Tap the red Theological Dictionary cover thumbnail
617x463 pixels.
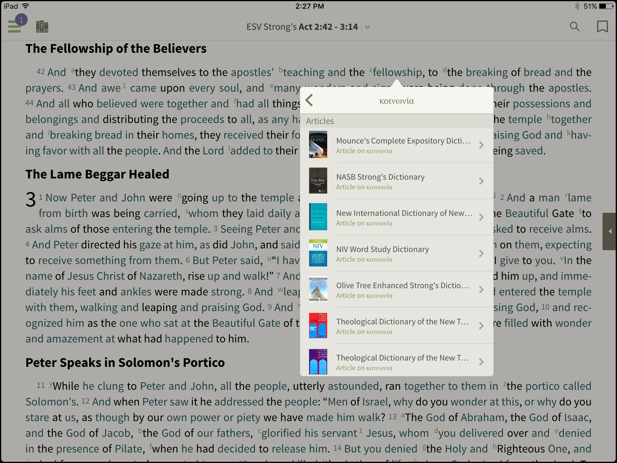[318, 325]
